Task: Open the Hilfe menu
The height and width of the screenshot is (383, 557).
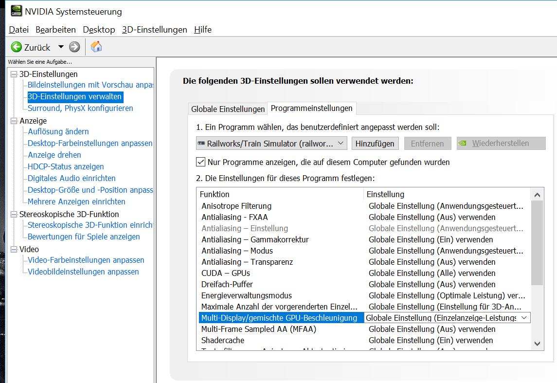Action: [x=202, y=30]
